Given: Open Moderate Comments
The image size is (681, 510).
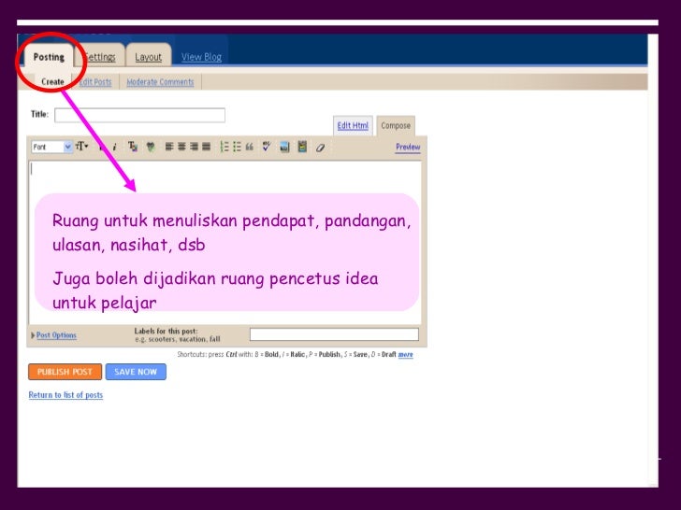Looking at the screenshot, I should pos(160,82).
